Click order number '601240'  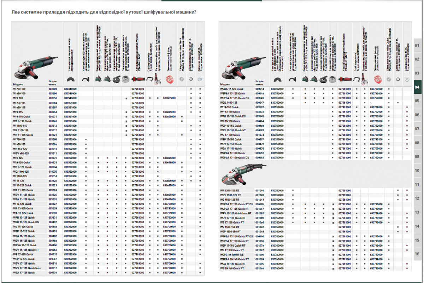(260, 190)
